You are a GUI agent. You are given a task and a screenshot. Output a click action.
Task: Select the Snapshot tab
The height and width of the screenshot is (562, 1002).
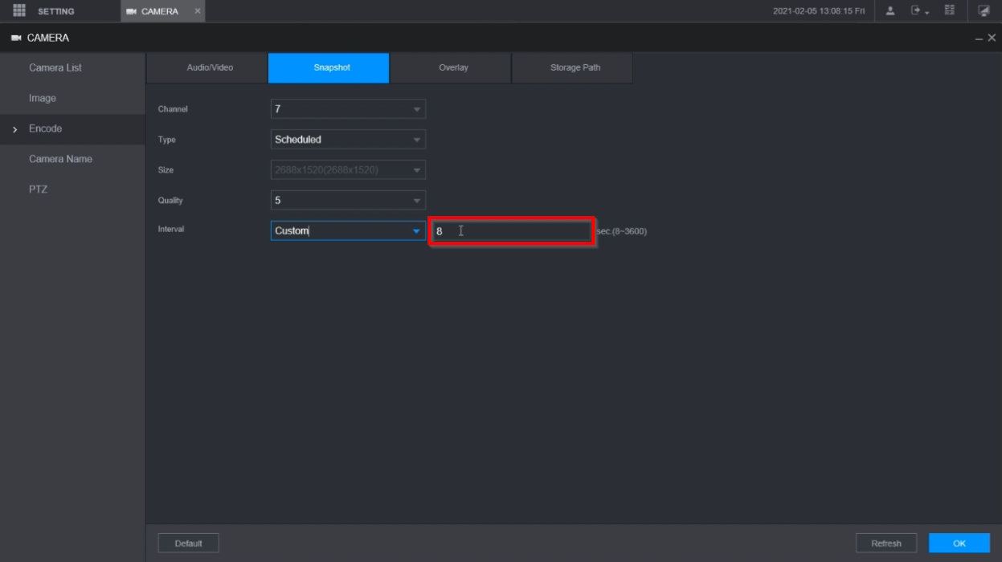coord(329,68)
